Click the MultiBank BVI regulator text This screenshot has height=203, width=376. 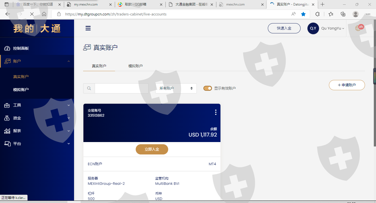click(x=167, y=184)
